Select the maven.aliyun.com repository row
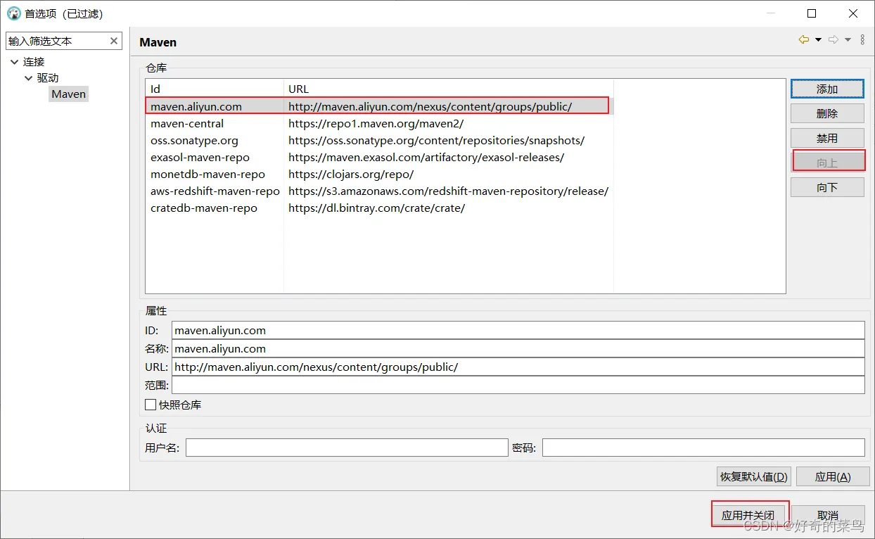 [x=379, y=106]
